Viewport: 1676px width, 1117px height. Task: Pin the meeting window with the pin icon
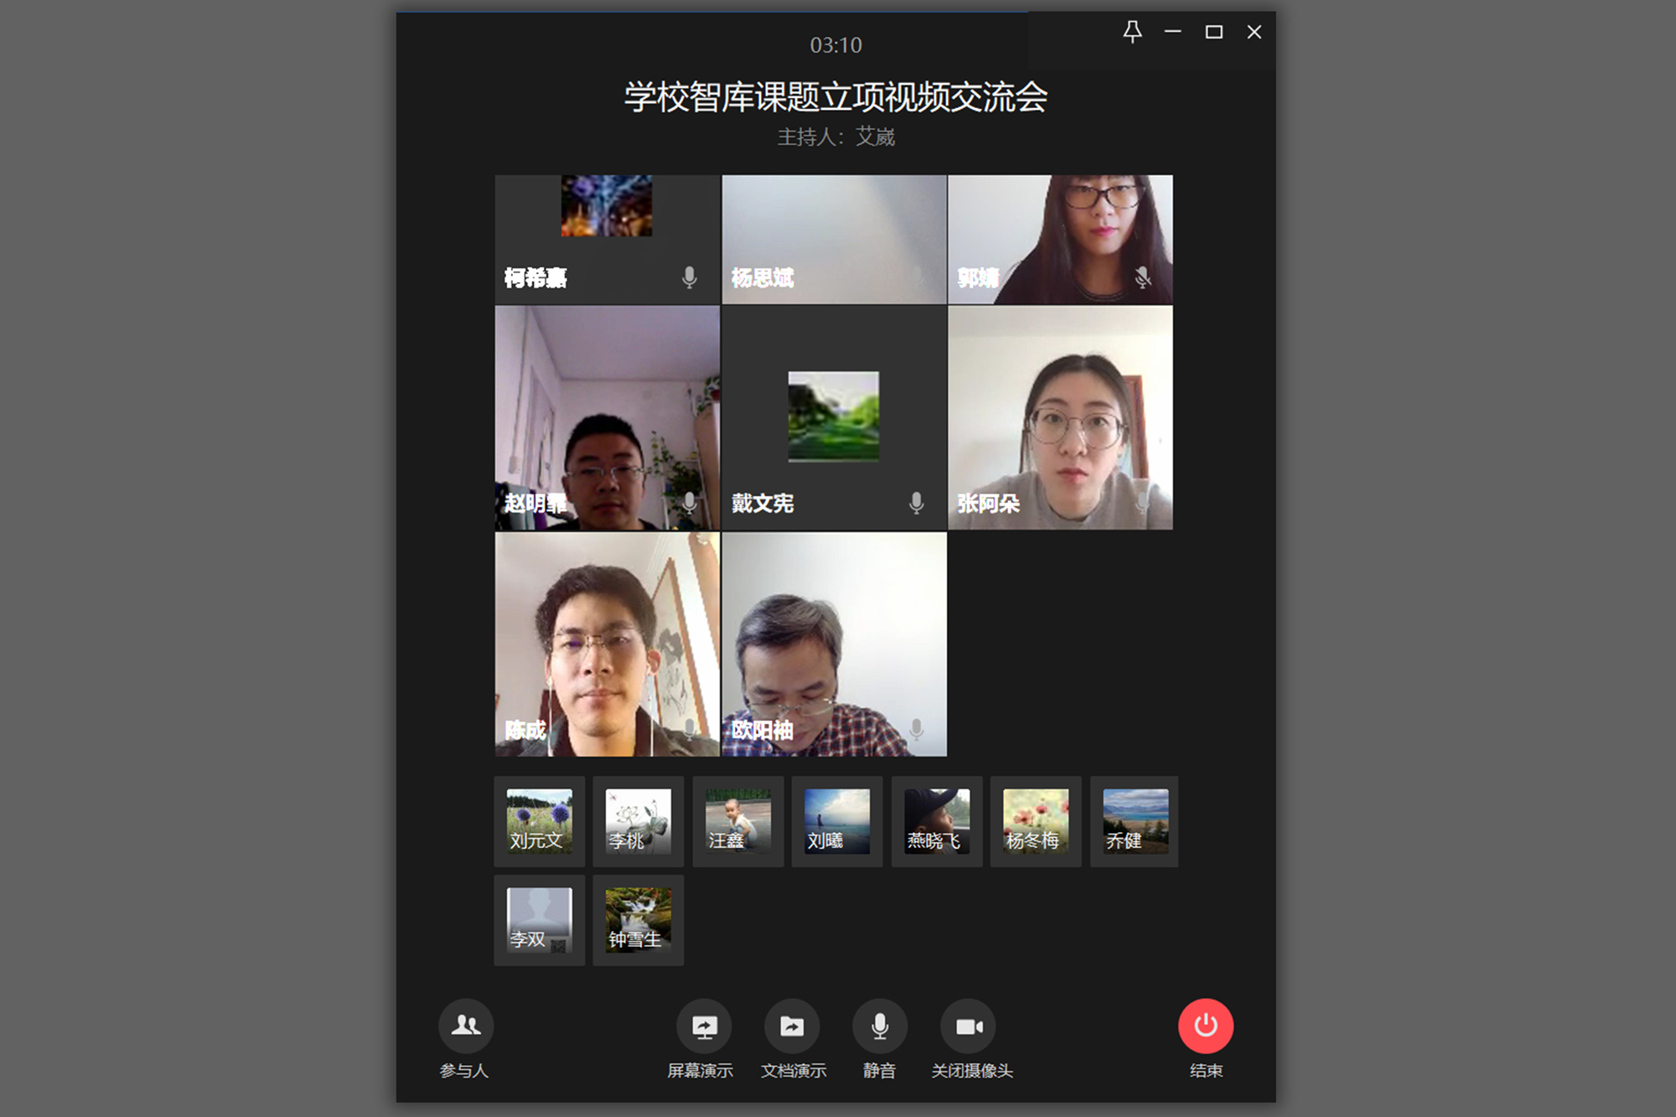point(1132,32)
